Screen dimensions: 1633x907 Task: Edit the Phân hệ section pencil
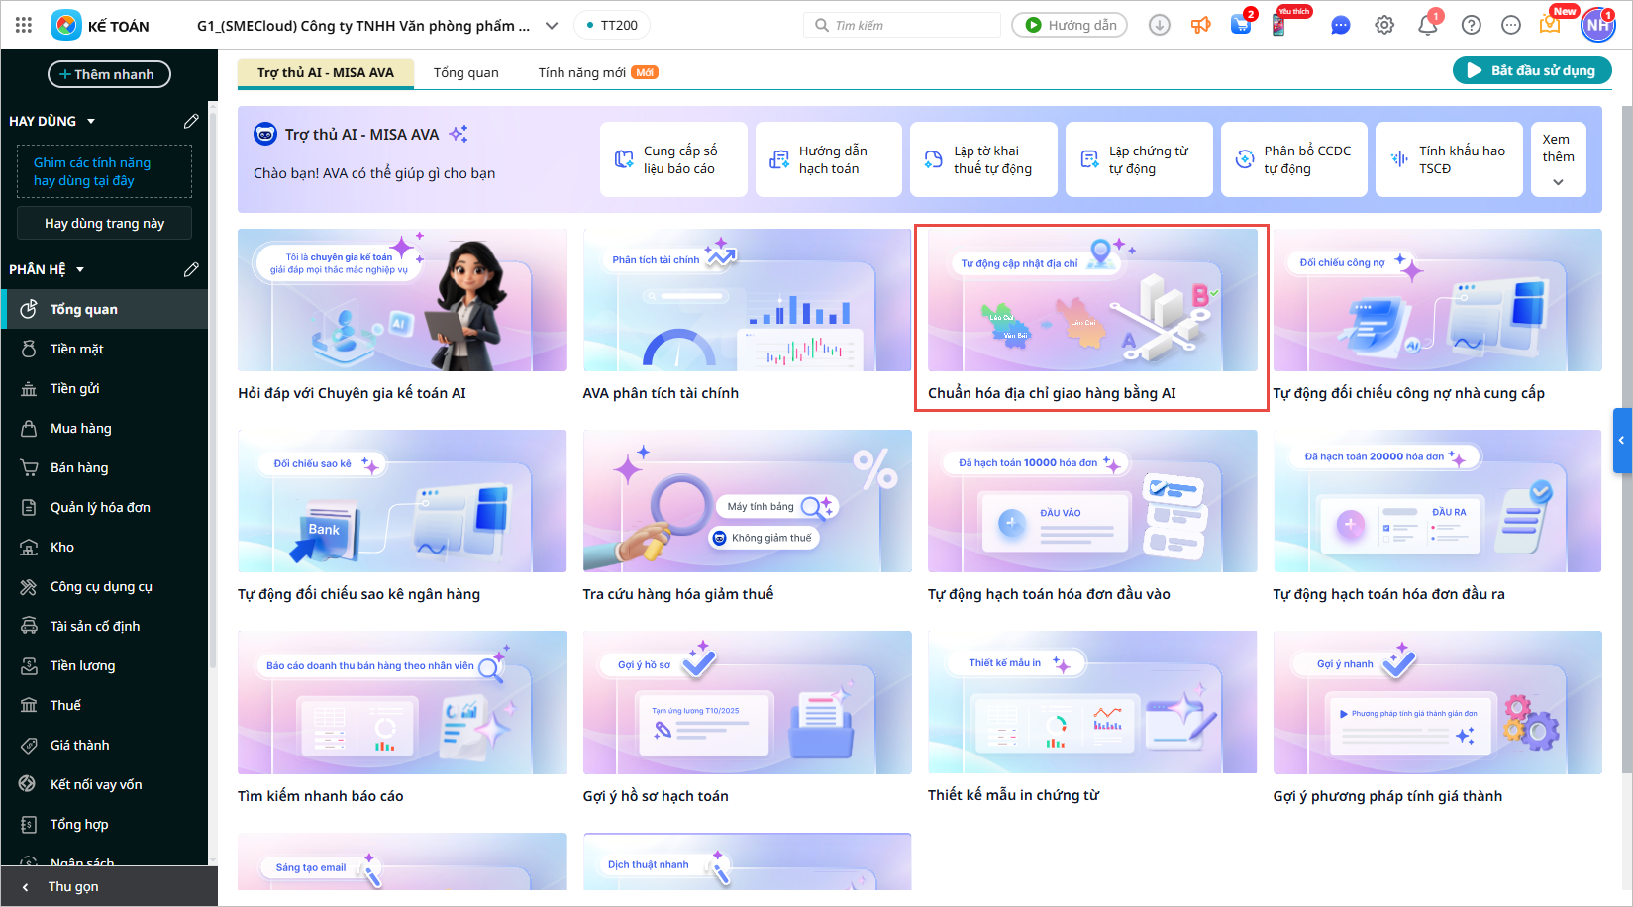point(191,269)
